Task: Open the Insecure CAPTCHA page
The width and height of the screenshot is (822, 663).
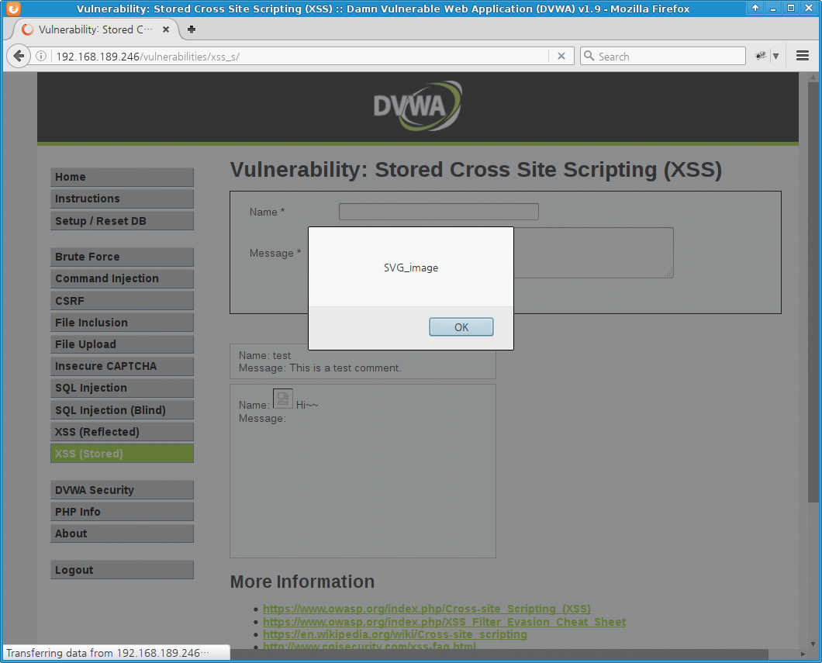Action: click(123, 366)
